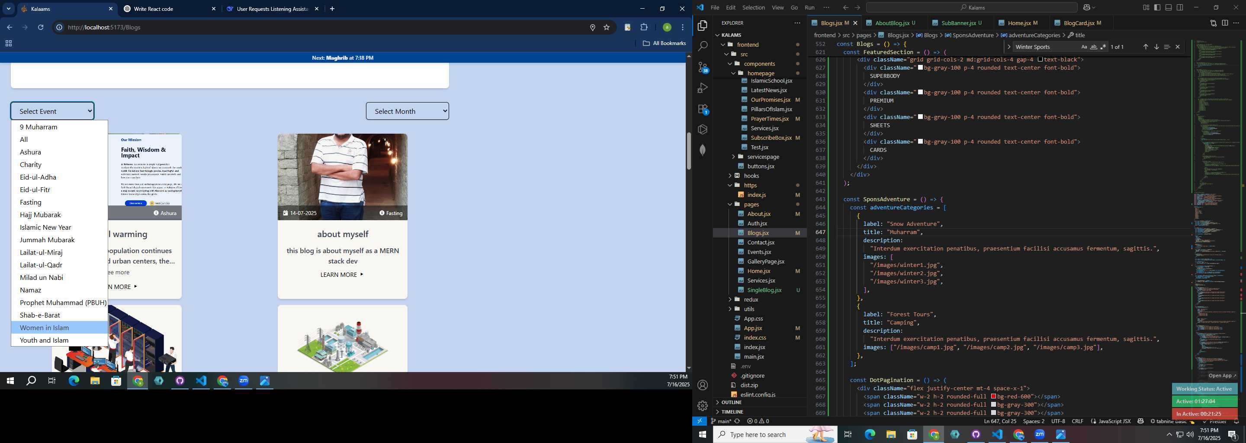1246x443 pixels.
Task: Open the Explorer view icon
Action: pyautogui.click(x=703, y=25)
